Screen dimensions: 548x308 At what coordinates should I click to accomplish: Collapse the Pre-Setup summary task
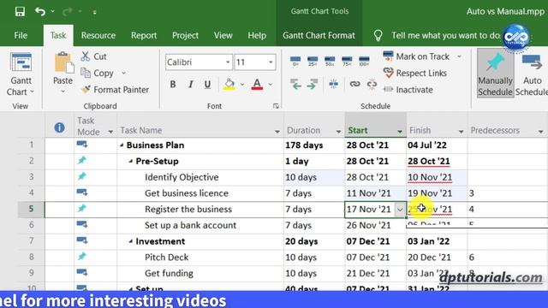tap(130, 161)
